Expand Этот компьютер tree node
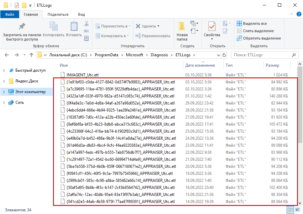 4,92
